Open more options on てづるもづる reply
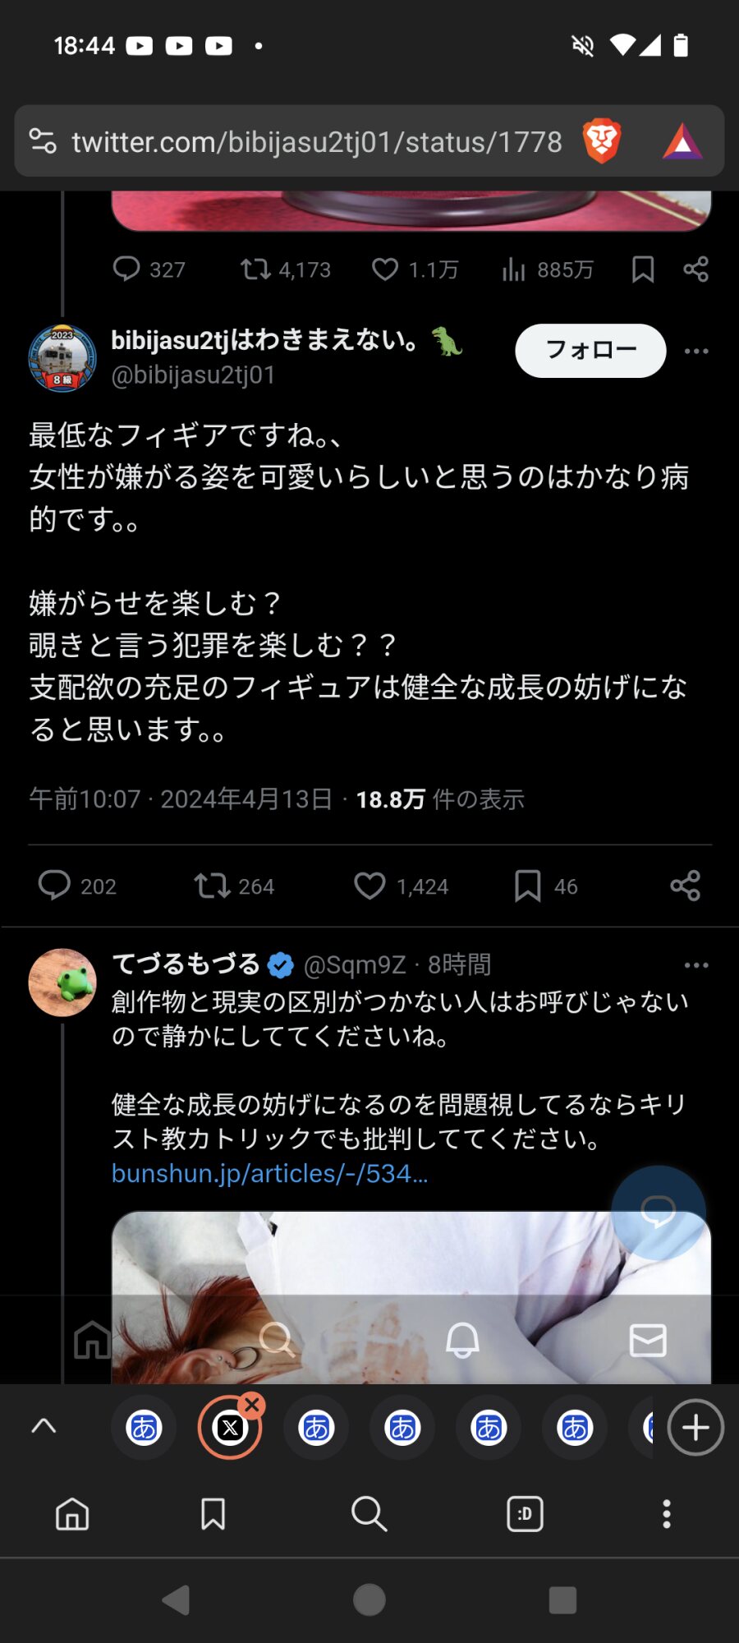 coord(696,965)
